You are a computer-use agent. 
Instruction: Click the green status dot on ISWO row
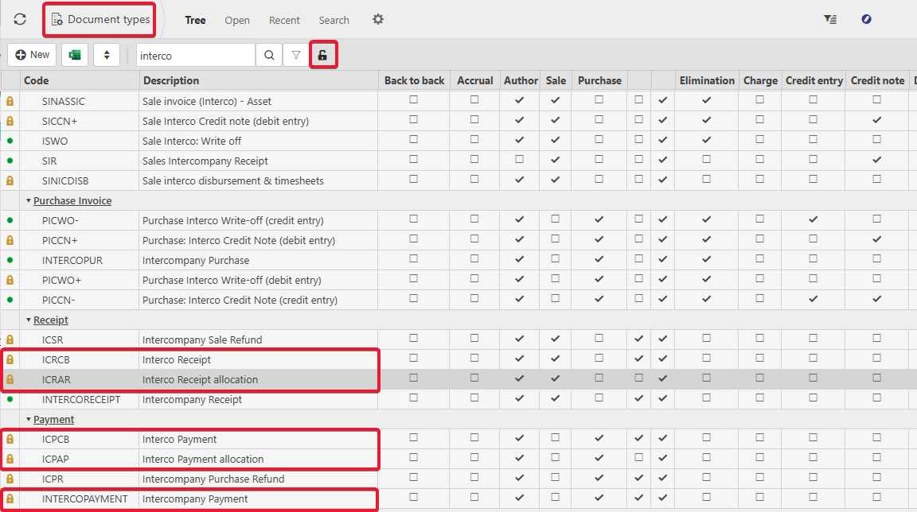(10, 141)
